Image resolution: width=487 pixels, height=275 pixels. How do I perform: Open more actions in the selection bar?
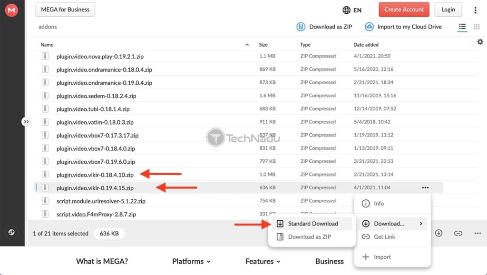477,233
